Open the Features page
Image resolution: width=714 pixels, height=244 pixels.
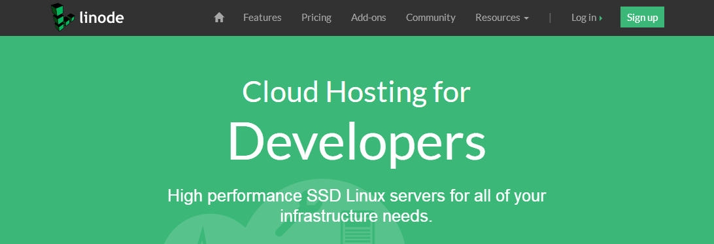click(x=262, y=18)
